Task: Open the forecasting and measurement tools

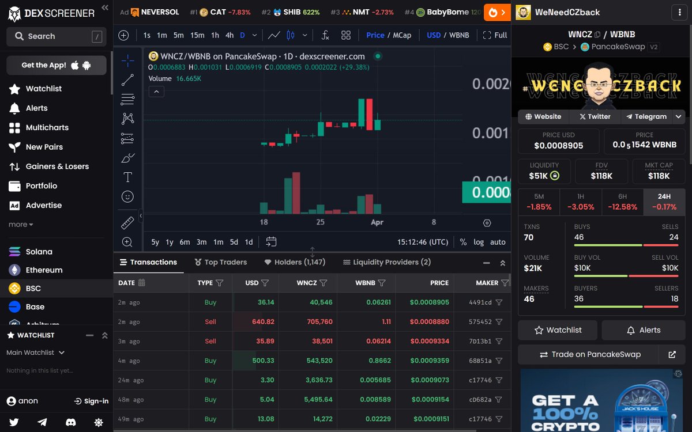Action: click(127, 138)
